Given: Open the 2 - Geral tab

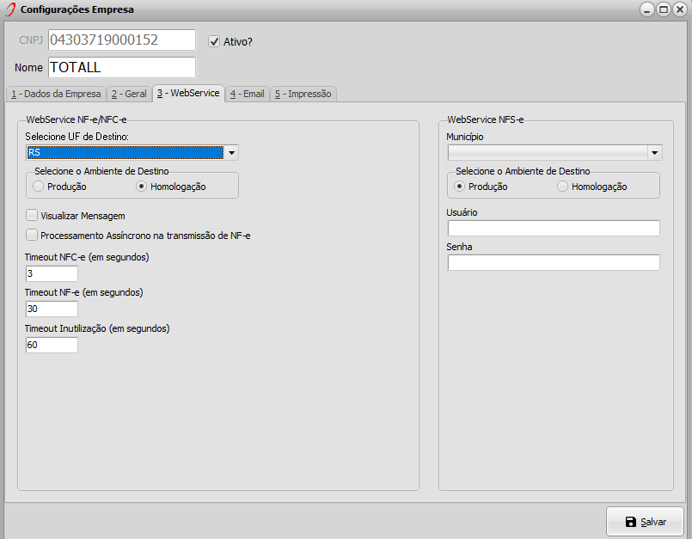Looking at the screenshot, I should pos(129,94).
